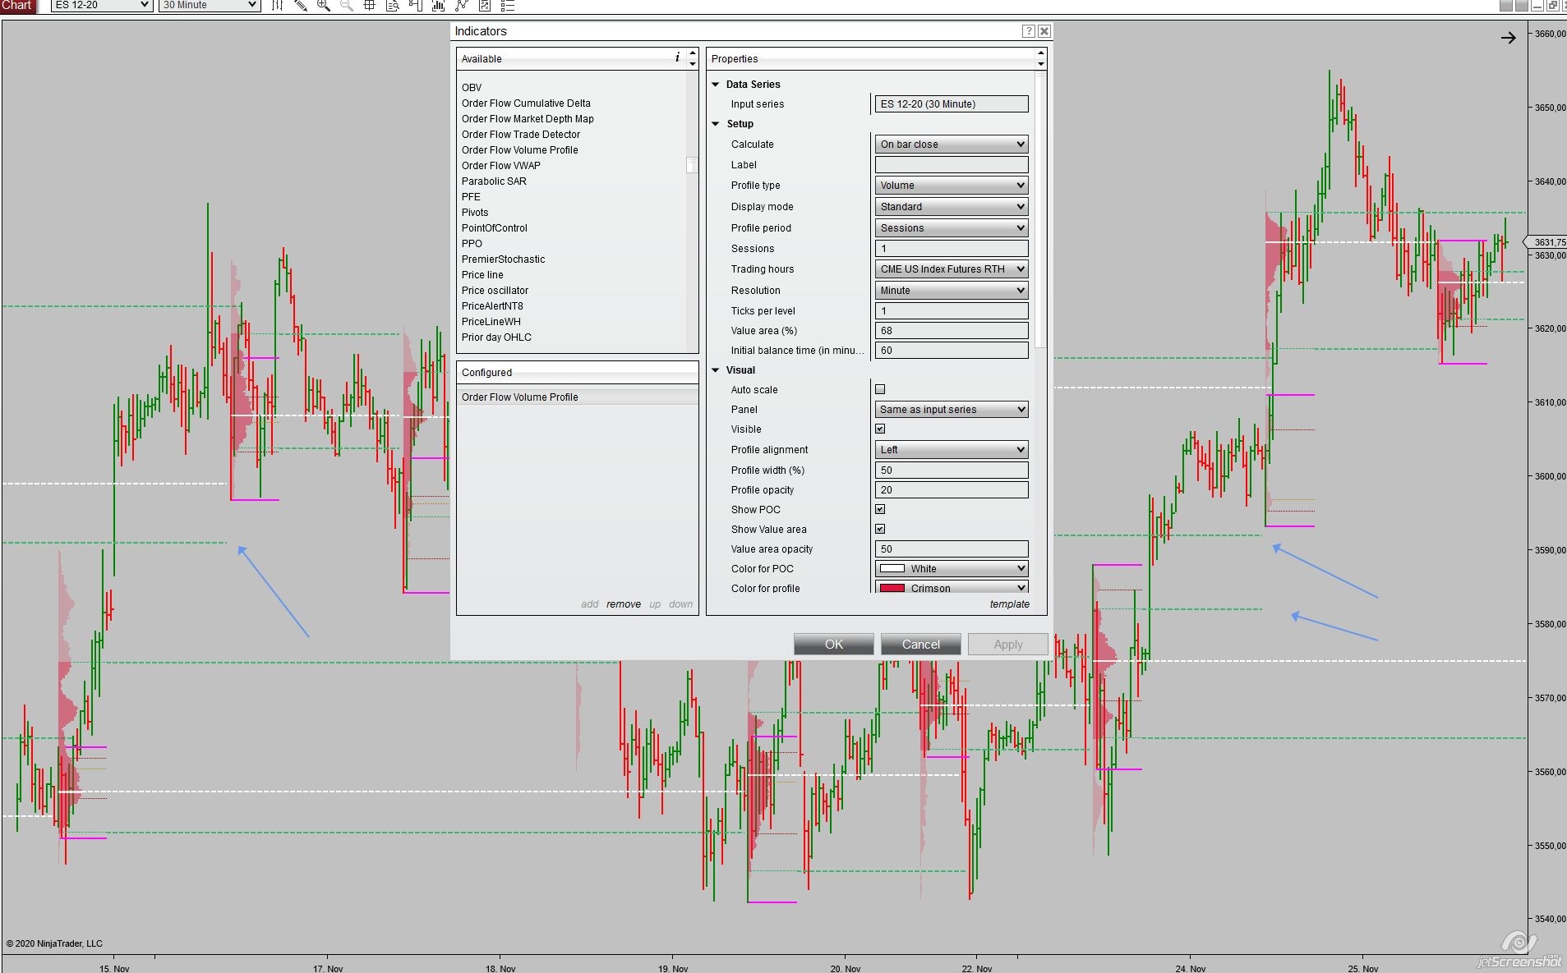Click the zoom in magnifier icon
Image resolution: width=1567 pixels, height=973 pixels.
pyautogui.click(x=324, y=5)
